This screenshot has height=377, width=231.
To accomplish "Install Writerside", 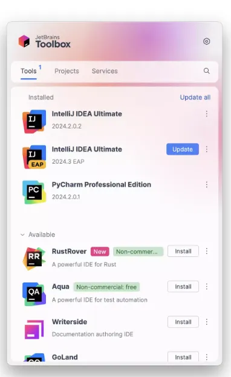I will click(183, 322).
